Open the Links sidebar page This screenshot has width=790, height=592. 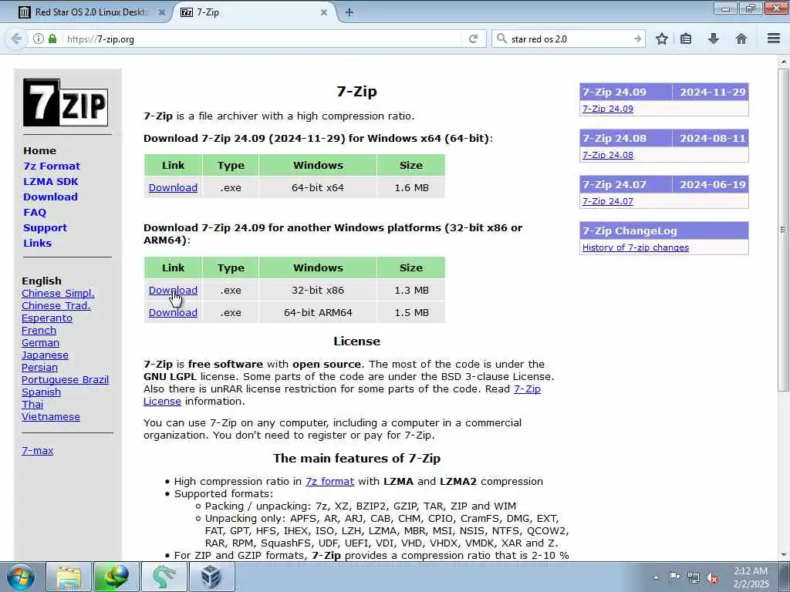[37, 243]
